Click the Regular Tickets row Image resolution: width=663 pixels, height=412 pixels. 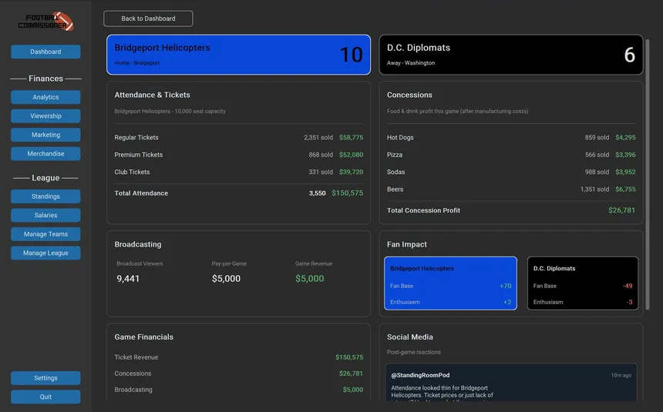point(238,137)
